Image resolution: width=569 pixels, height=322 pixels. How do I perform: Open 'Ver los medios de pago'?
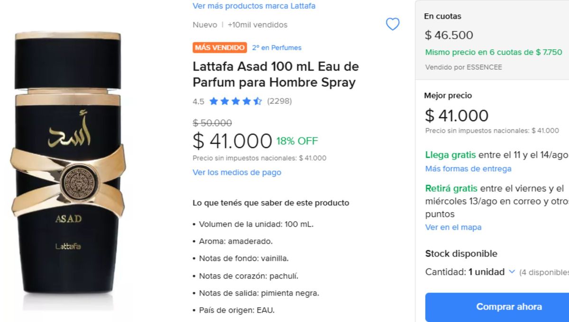237,172
